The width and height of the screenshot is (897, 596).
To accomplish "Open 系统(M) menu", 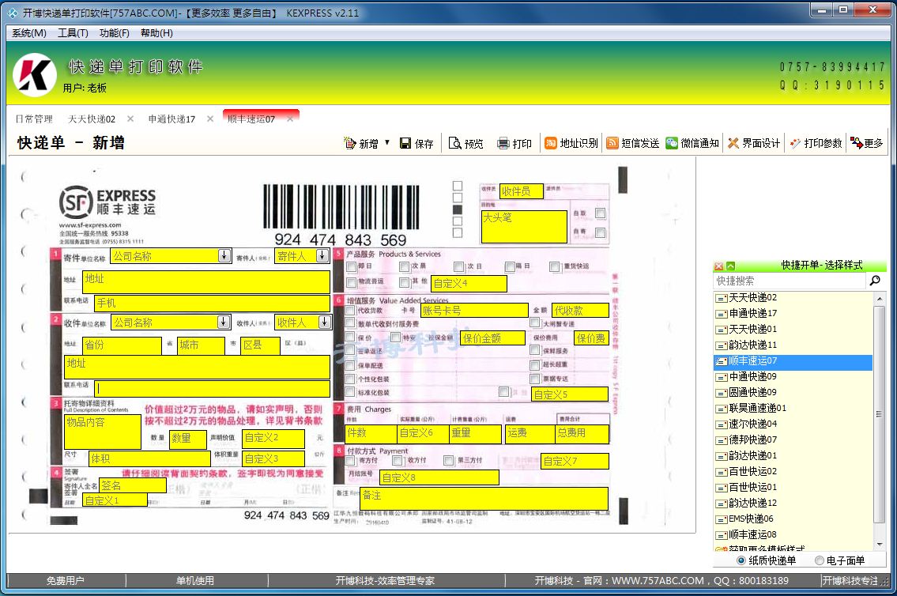I will [x=28, y=33].
